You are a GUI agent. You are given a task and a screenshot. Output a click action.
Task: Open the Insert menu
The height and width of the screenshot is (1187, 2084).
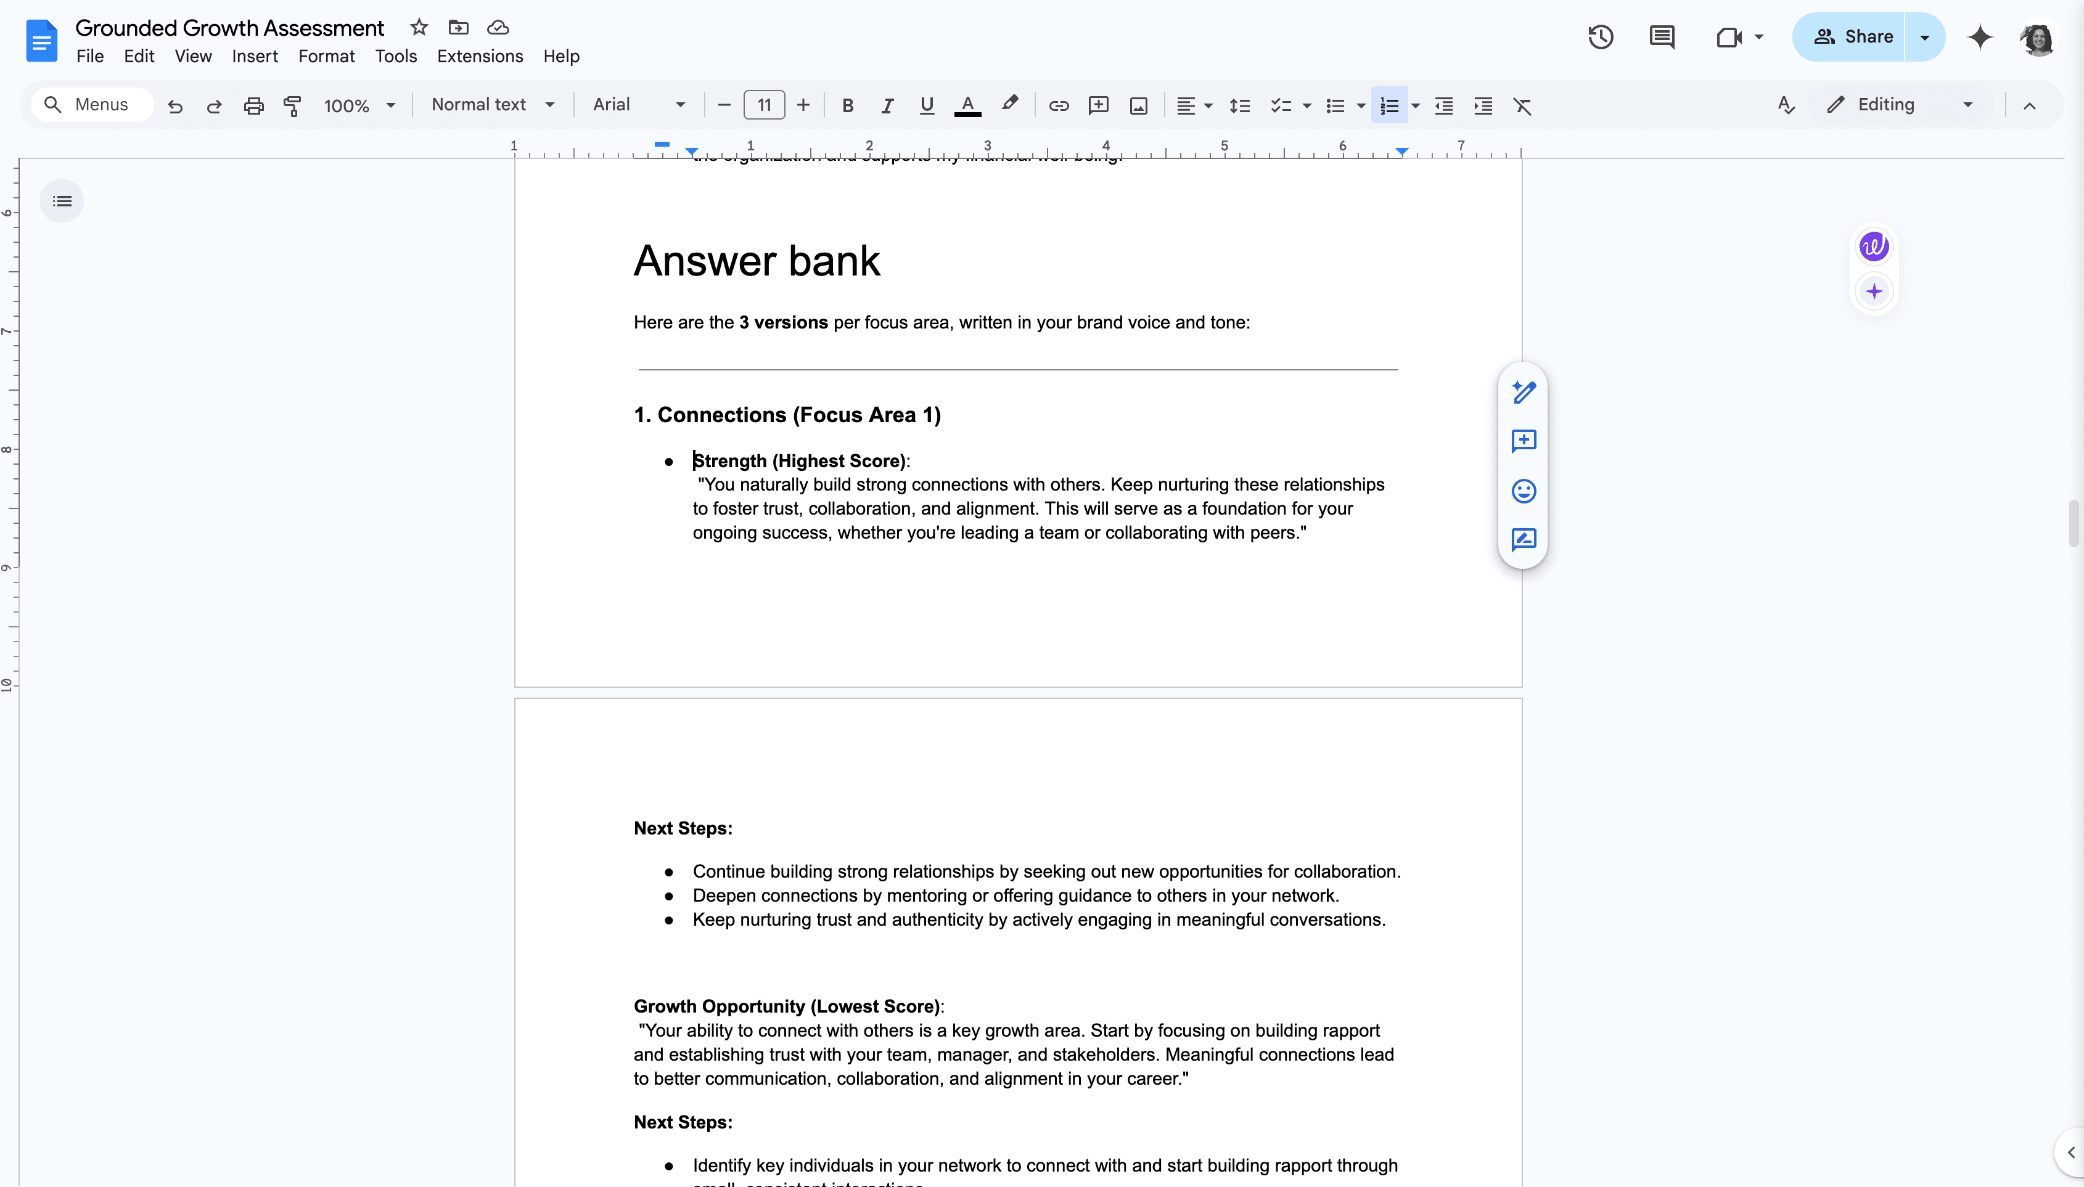tap(255, 56)
